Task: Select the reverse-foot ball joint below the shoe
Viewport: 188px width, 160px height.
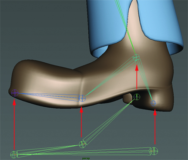Action: click(x=82, y=144)
